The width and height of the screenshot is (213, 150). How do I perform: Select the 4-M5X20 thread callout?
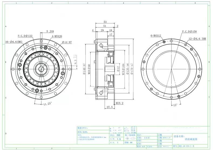57,36
